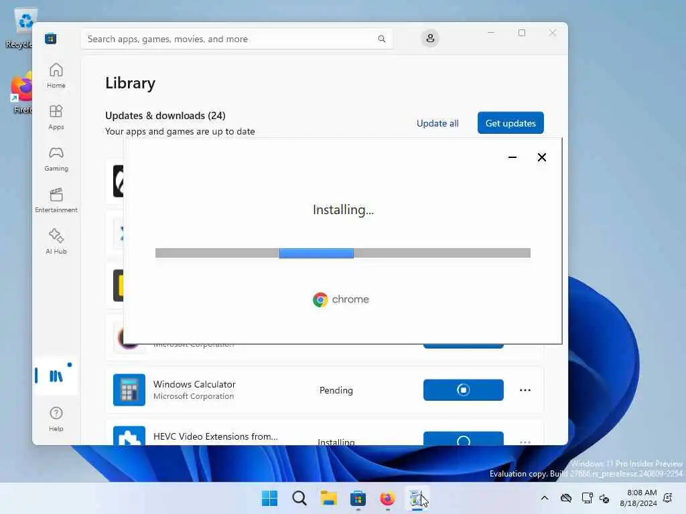
Task: Click the Microsoft Store logo icon
Action: [x=51, y=38]
